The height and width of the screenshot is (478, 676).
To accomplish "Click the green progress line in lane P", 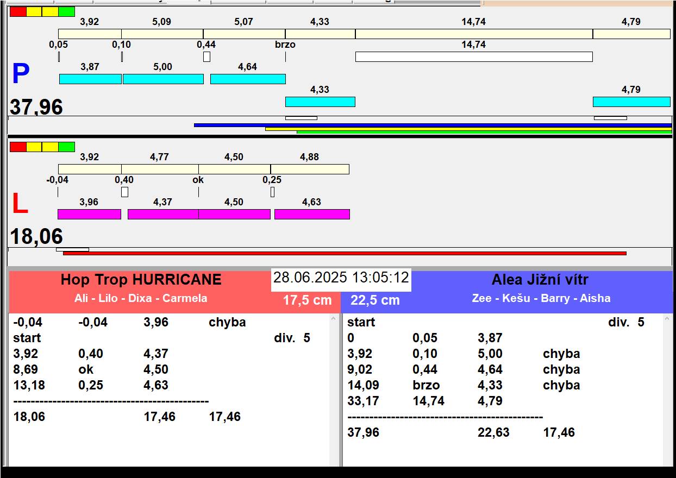I will [x=484, y=132].
